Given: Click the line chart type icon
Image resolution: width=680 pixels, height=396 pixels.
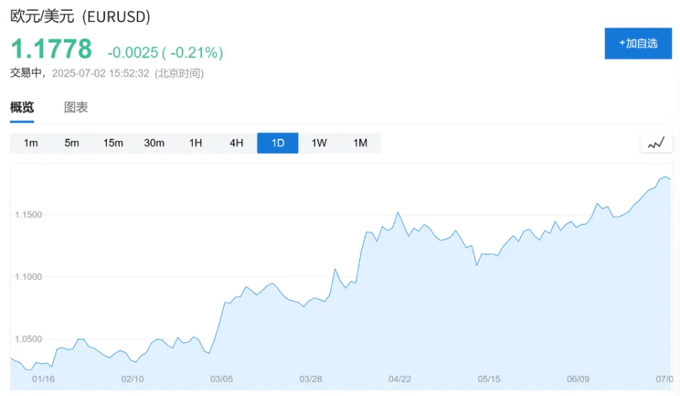Looking at the screenshot, I should (x=656, y=143).
